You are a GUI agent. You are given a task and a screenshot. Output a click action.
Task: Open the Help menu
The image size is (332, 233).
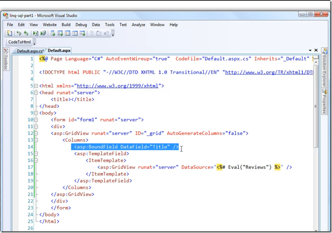pyautogui.click(x=174, y=25)
